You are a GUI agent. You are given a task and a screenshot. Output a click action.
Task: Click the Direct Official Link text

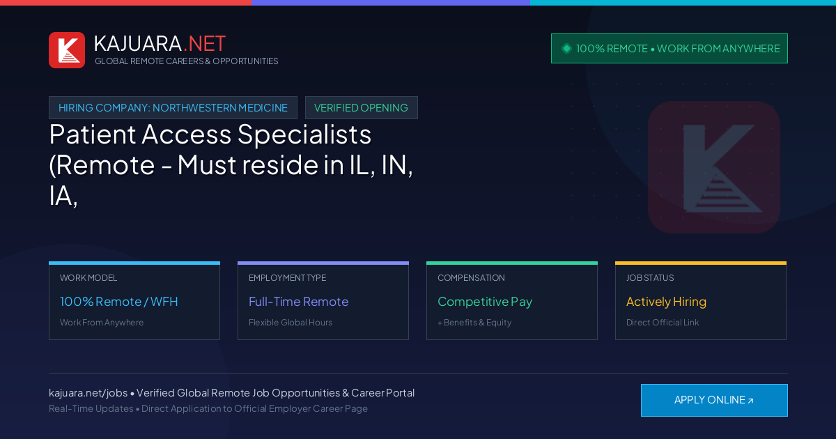tap(663, 323)
